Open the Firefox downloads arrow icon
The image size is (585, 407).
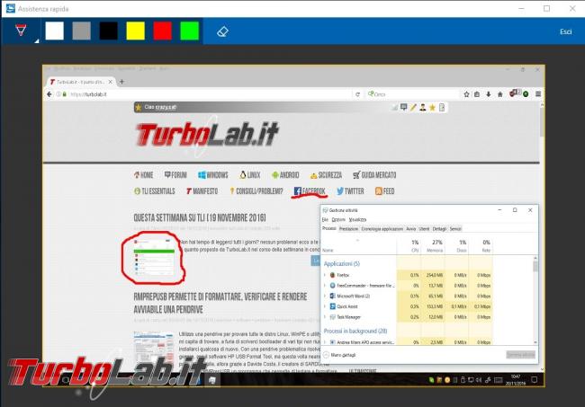tap(489, 94)
